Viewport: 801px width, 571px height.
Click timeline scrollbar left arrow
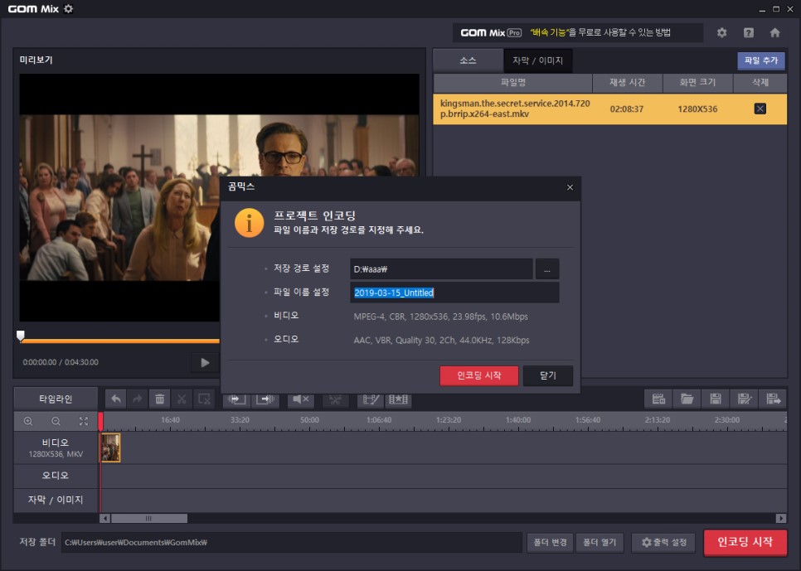(x=104, y=519)
